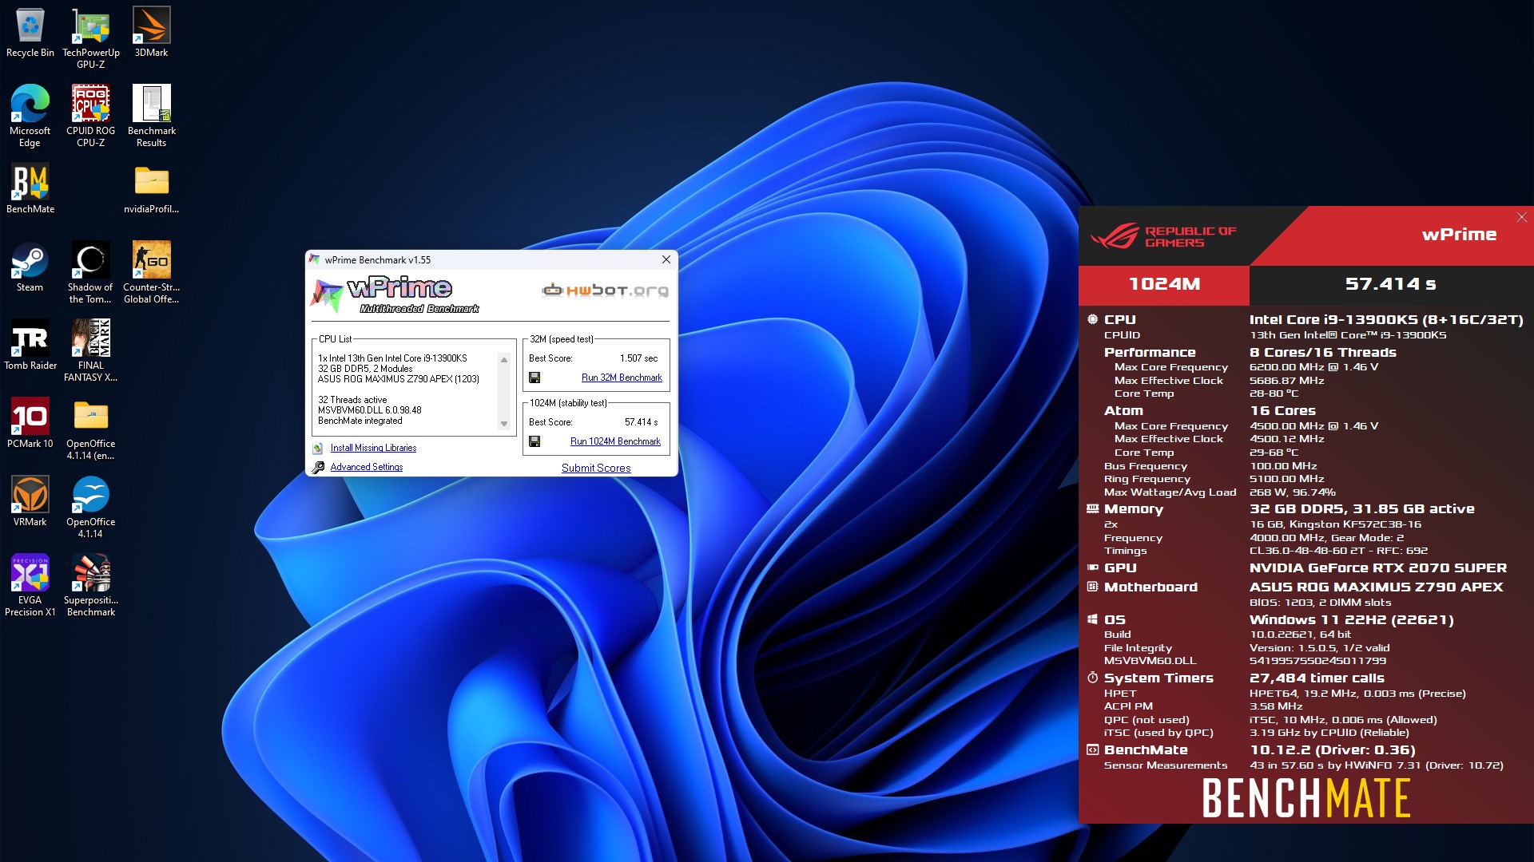
Task: Open CPUID ROG CPU-Z shortcut
Action: point(91,117)
